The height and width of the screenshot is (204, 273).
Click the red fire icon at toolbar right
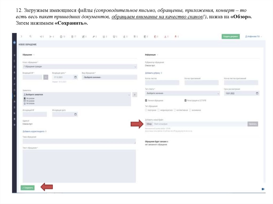[175, 36]
